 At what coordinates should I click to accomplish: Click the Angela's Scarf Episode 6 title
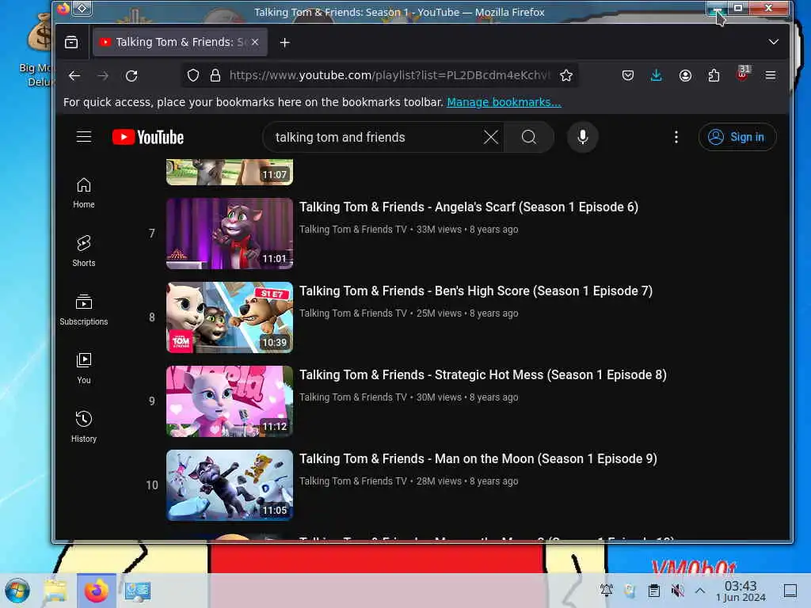(469, 207)
